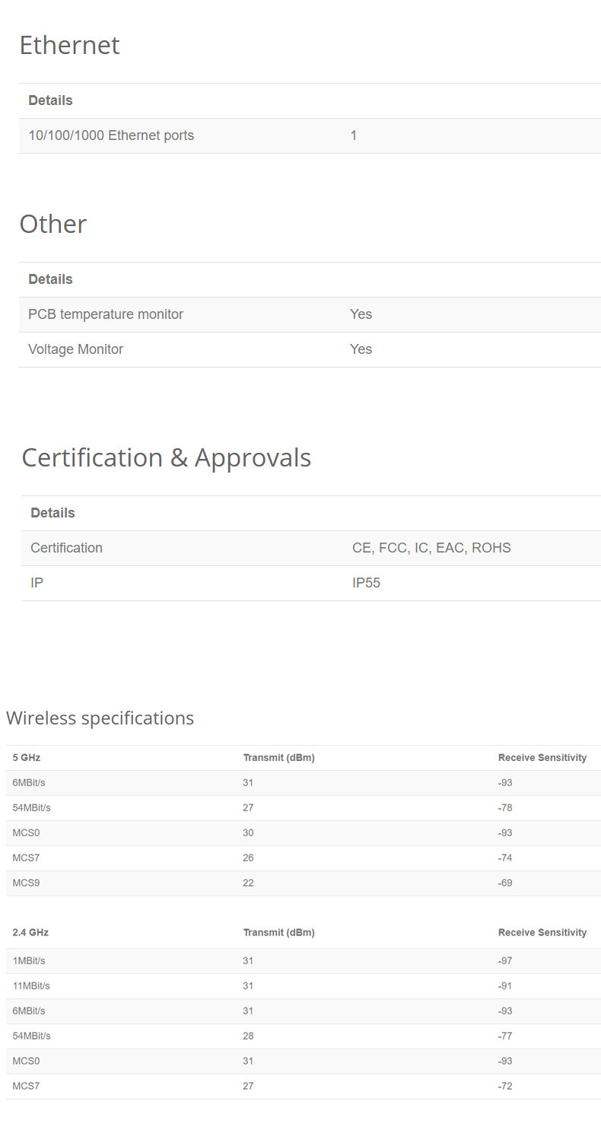Image resolution: width=601 pixels, height=1121 pixels.
Task: Select the "1MBit/s" row label
Action: pos(29,961)
